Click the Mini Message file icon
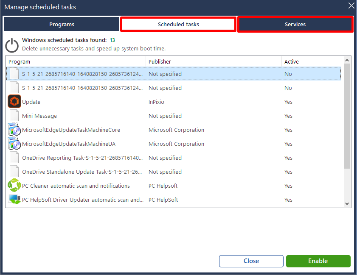 (x=14, y=115)
